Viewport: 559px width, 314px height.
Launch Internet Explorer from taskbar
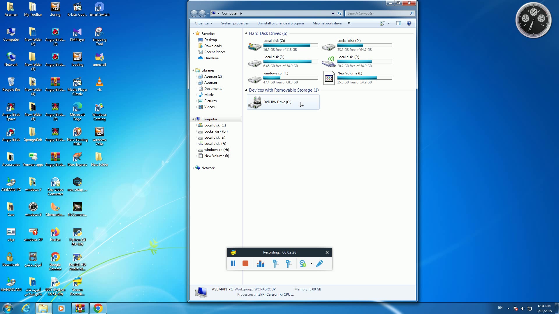click(26, 308)
